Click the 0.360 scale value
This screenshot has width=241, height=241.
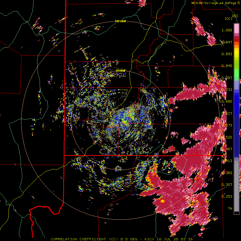coord(227,173)
